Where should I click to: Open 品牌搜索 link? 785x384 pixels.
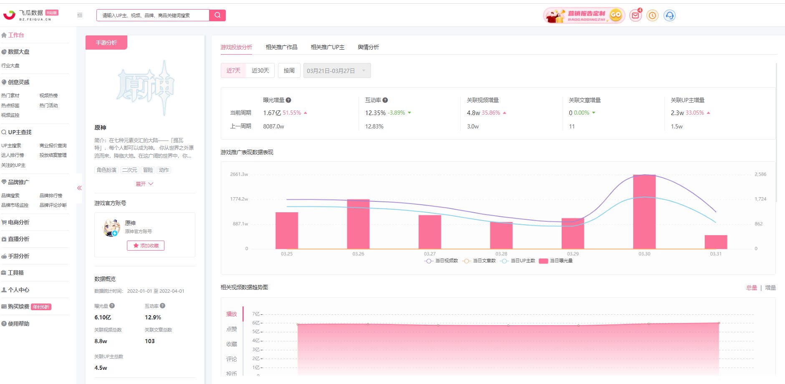(10, 196)
